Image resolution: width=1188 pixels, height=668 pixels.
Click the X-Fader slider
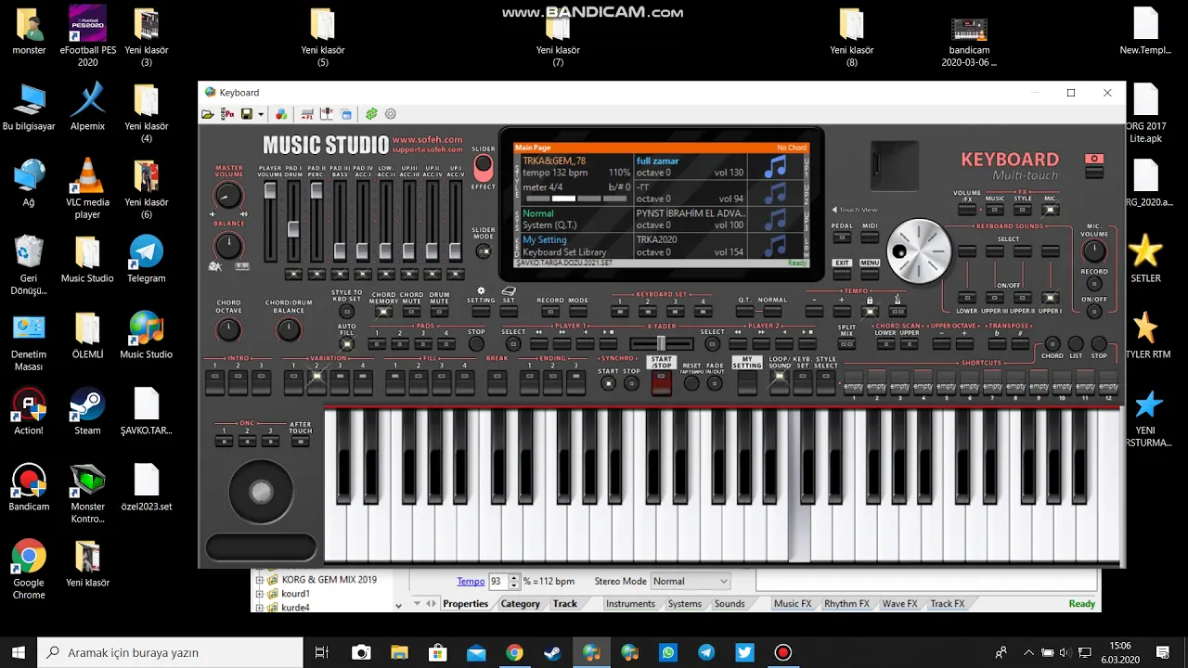coord(661,344)
